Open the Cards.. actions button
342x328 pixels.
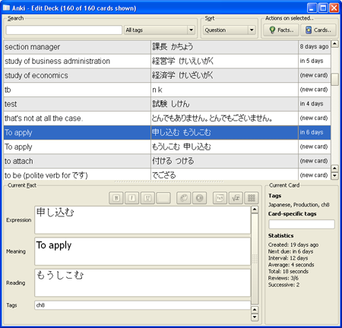tap(318, 30)
